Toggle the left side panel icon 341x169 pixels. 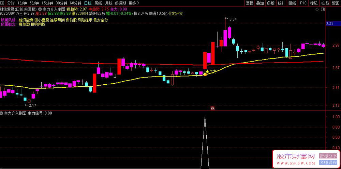[2, 3]
